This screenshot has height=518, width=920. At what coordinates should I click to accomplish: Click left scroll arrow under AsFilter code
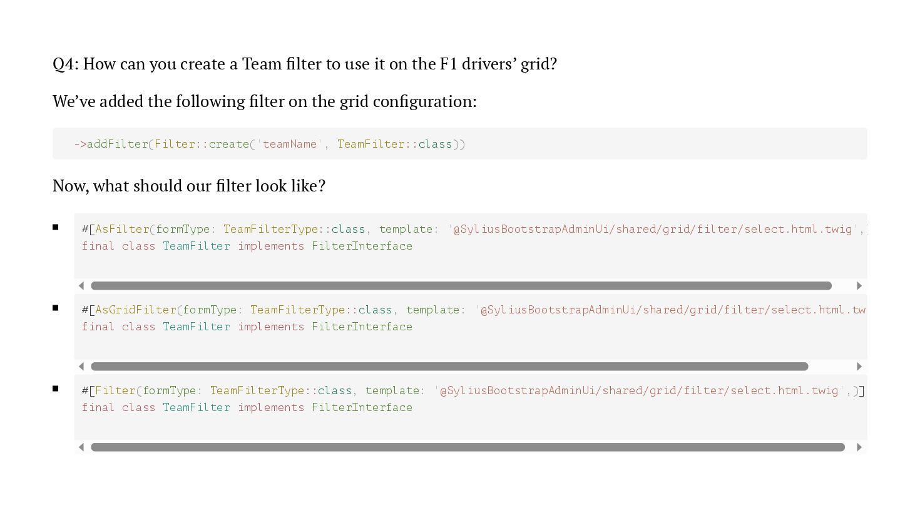click(81, 286)
